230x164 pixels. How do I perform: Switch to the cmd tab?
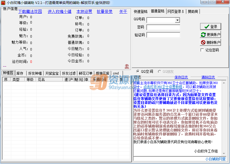(117, 73)
